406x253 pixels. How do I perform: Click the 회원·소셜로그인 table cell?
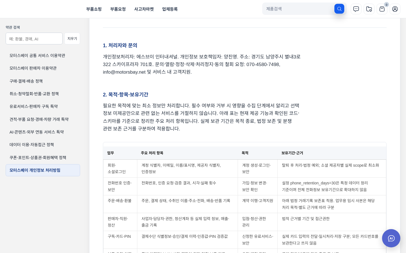[120, 168]
